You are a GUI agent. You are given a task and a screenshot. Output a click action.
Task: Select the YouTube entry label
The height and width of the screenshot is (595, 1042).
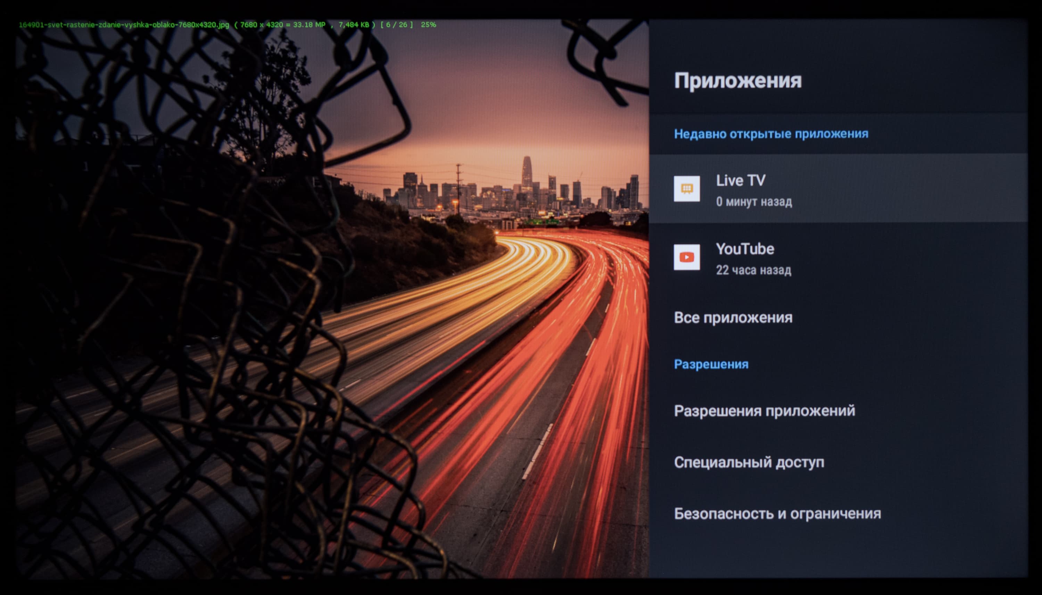click(x=745, y=249)
